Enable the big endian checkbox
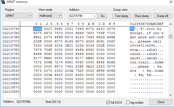Screen dimensions: 174x107 coord(128,103)
